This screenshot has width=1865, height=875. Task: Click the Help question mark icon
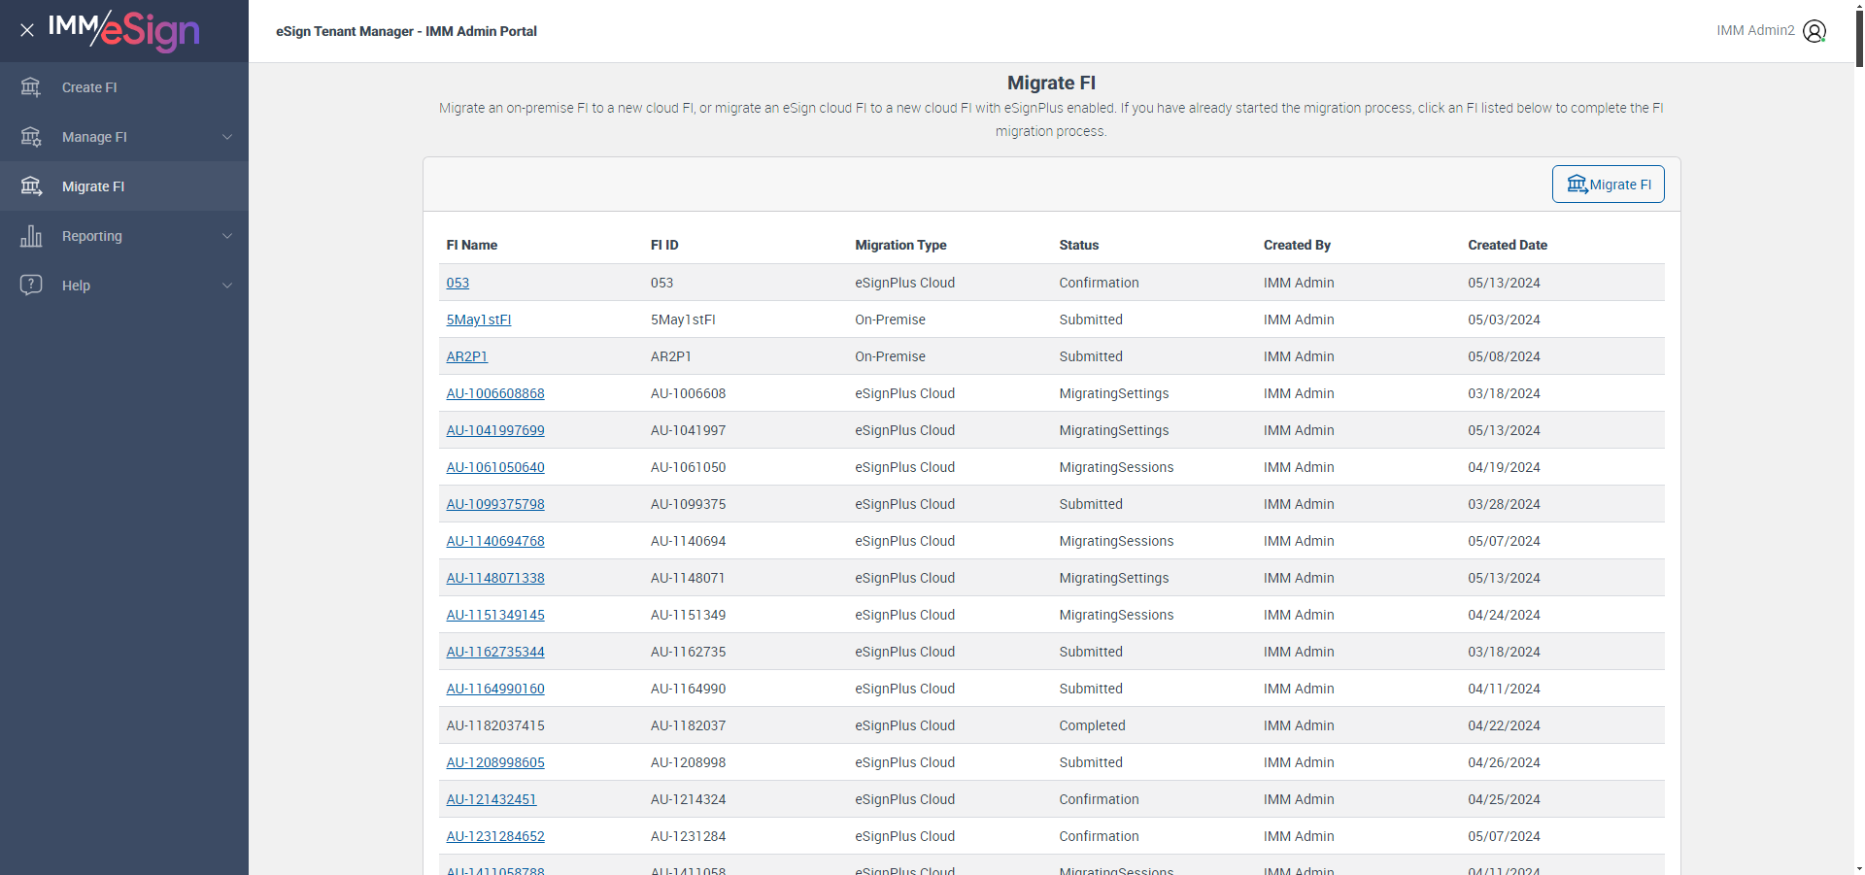click(31, 286)
